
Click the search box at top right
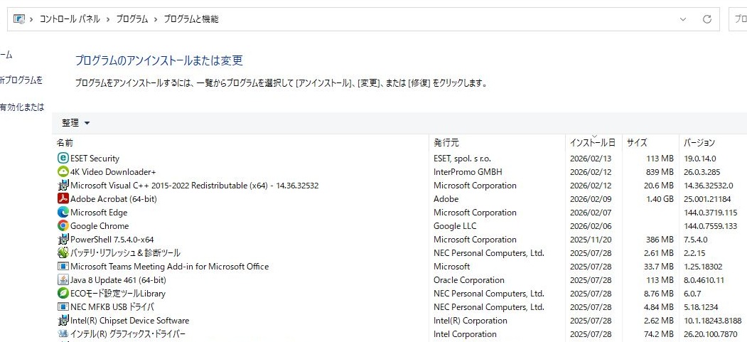pyautogui.click(x=739, y=19)
